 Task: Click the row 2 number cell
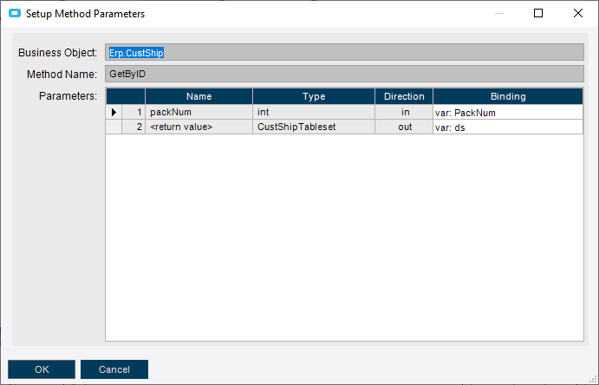click(133, 127)
